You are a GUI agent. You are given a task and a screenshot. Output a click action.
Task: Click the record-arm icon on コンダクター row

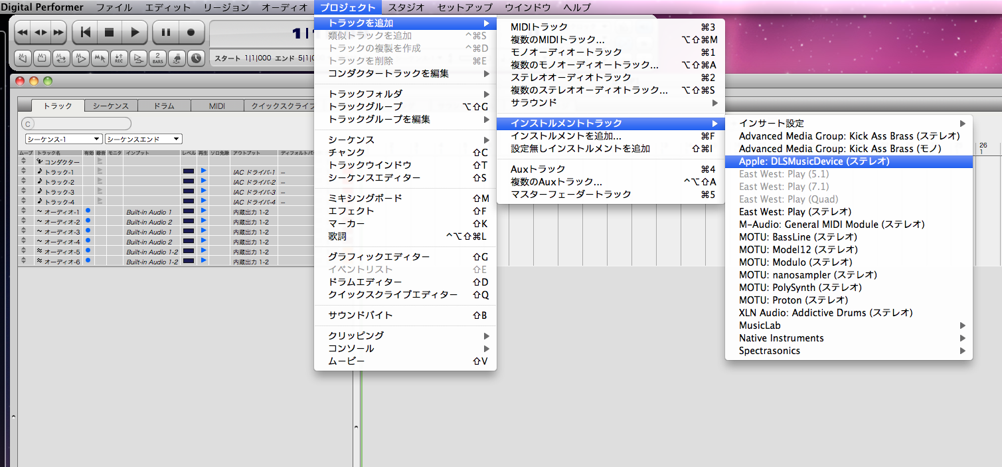100,161
